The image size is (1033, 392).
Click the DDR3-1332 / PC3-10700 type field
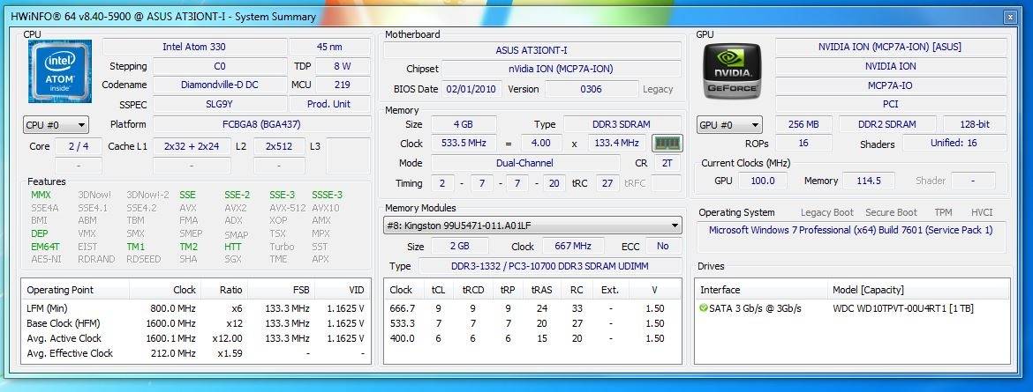551,266
